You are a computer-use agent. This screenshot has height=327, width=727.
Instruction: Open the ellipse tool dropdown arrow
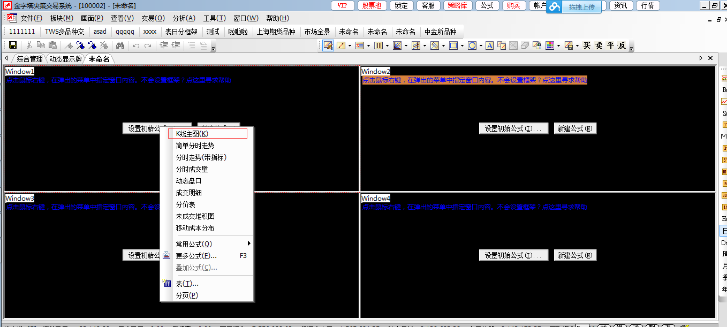(480, 45)
